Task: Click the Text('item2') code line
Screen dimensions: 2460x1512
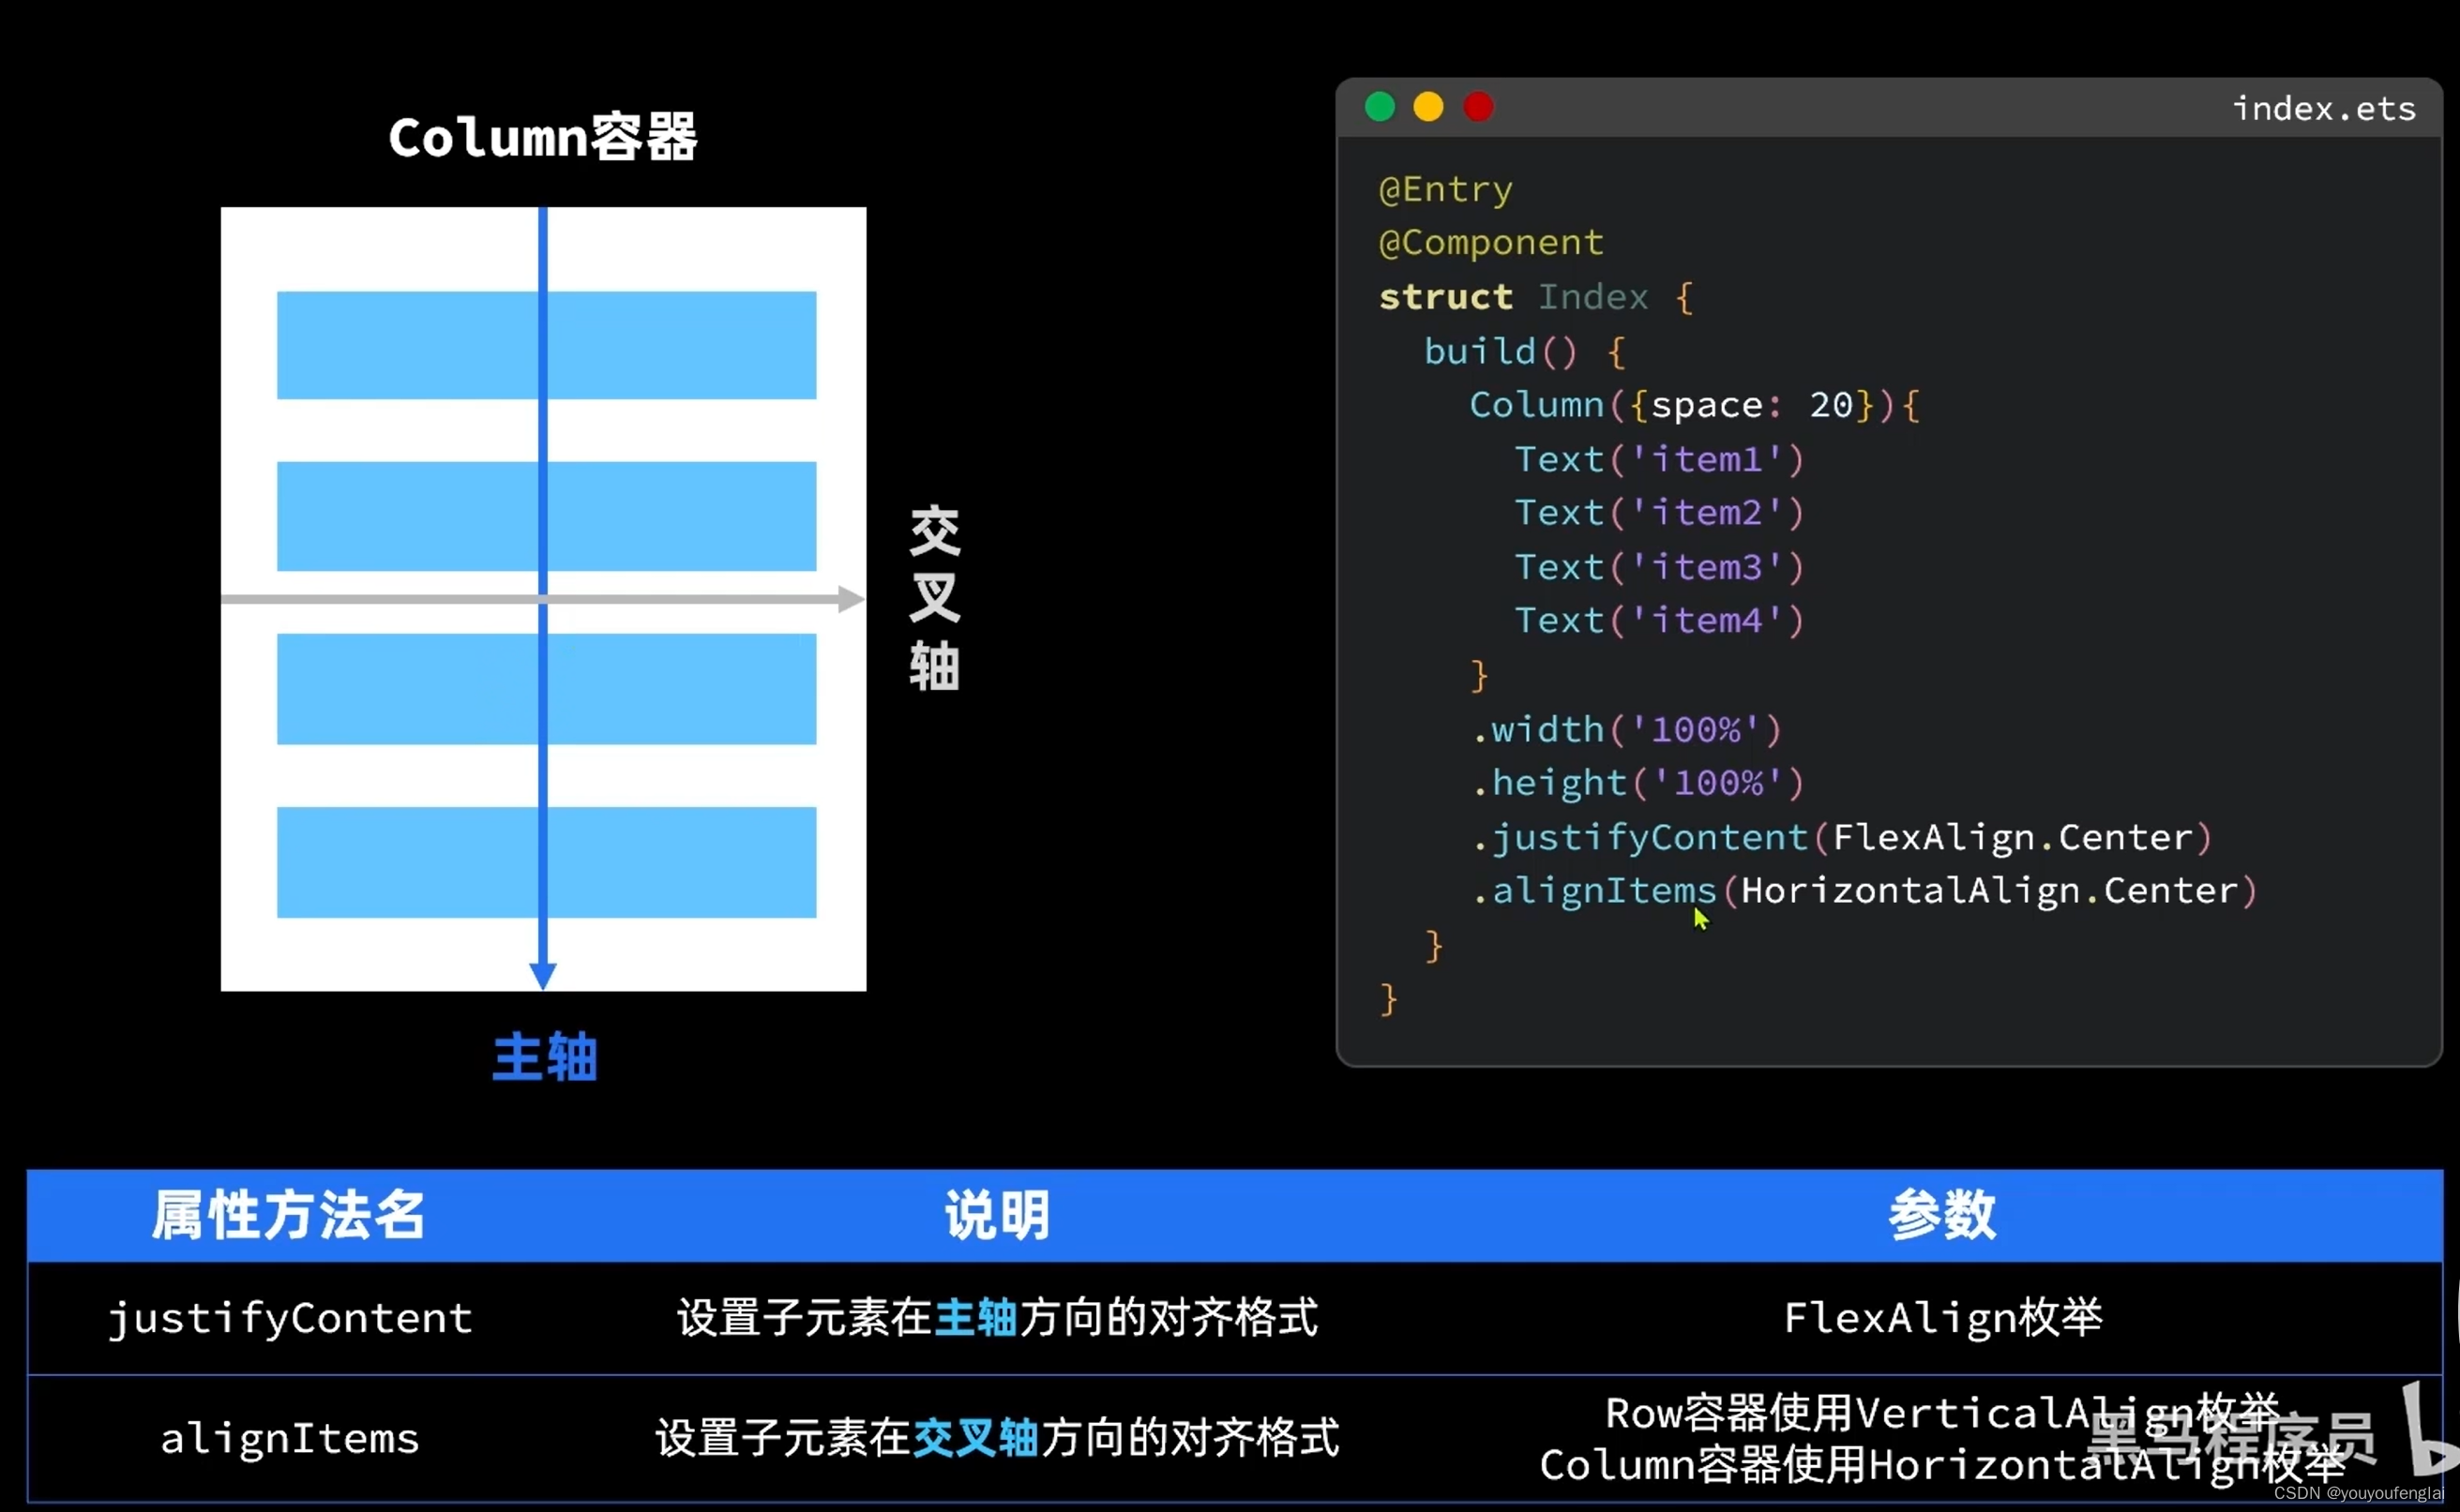Action: (x=1659, y=513)
